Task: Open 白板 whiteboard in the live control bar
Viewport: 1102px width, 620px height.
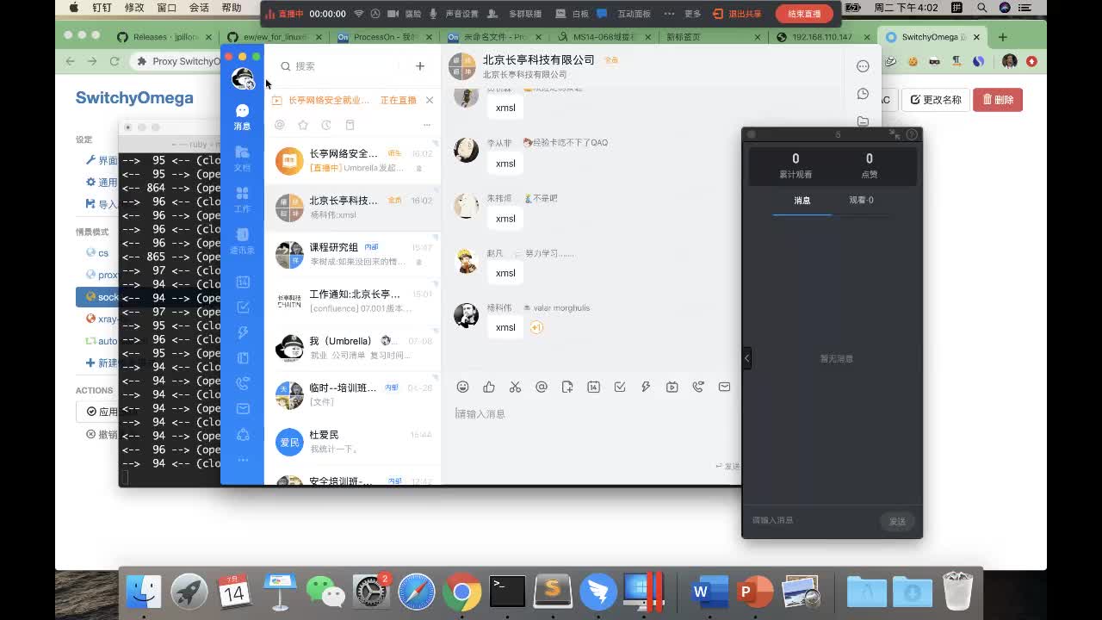Action: click(573, 14)
